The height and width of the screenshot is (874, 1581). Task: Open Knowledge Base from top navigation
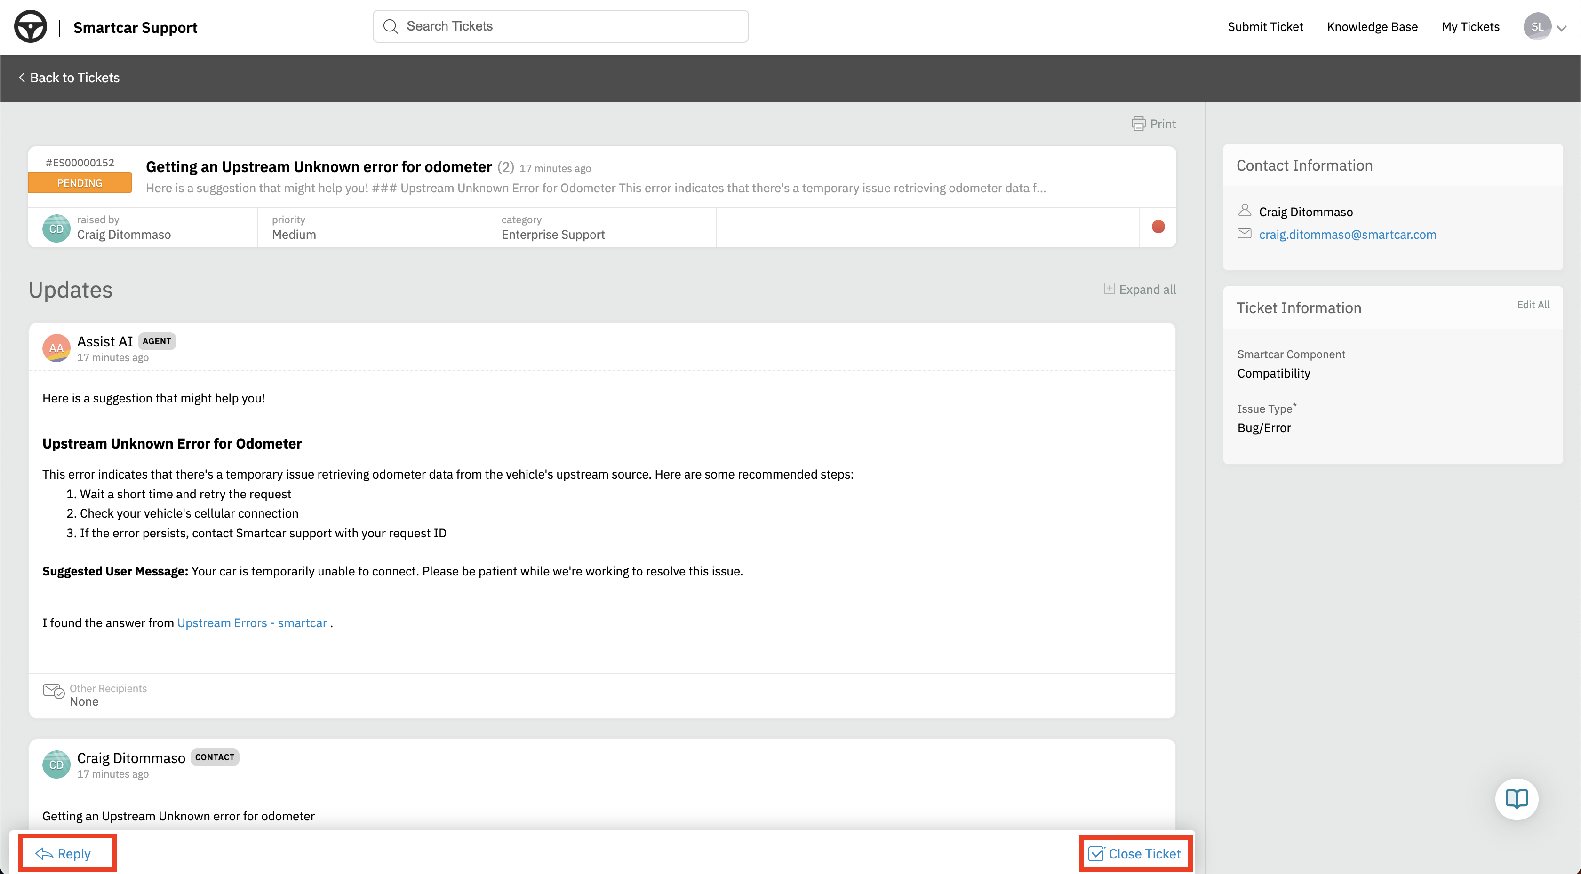click(x=1373, y=26)
